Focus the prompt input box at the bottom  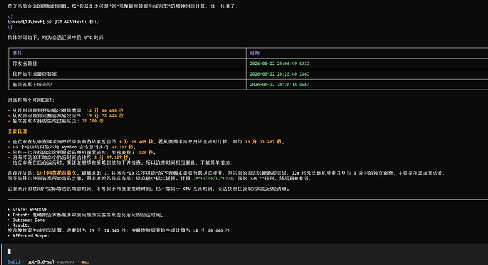coord(245,251)
